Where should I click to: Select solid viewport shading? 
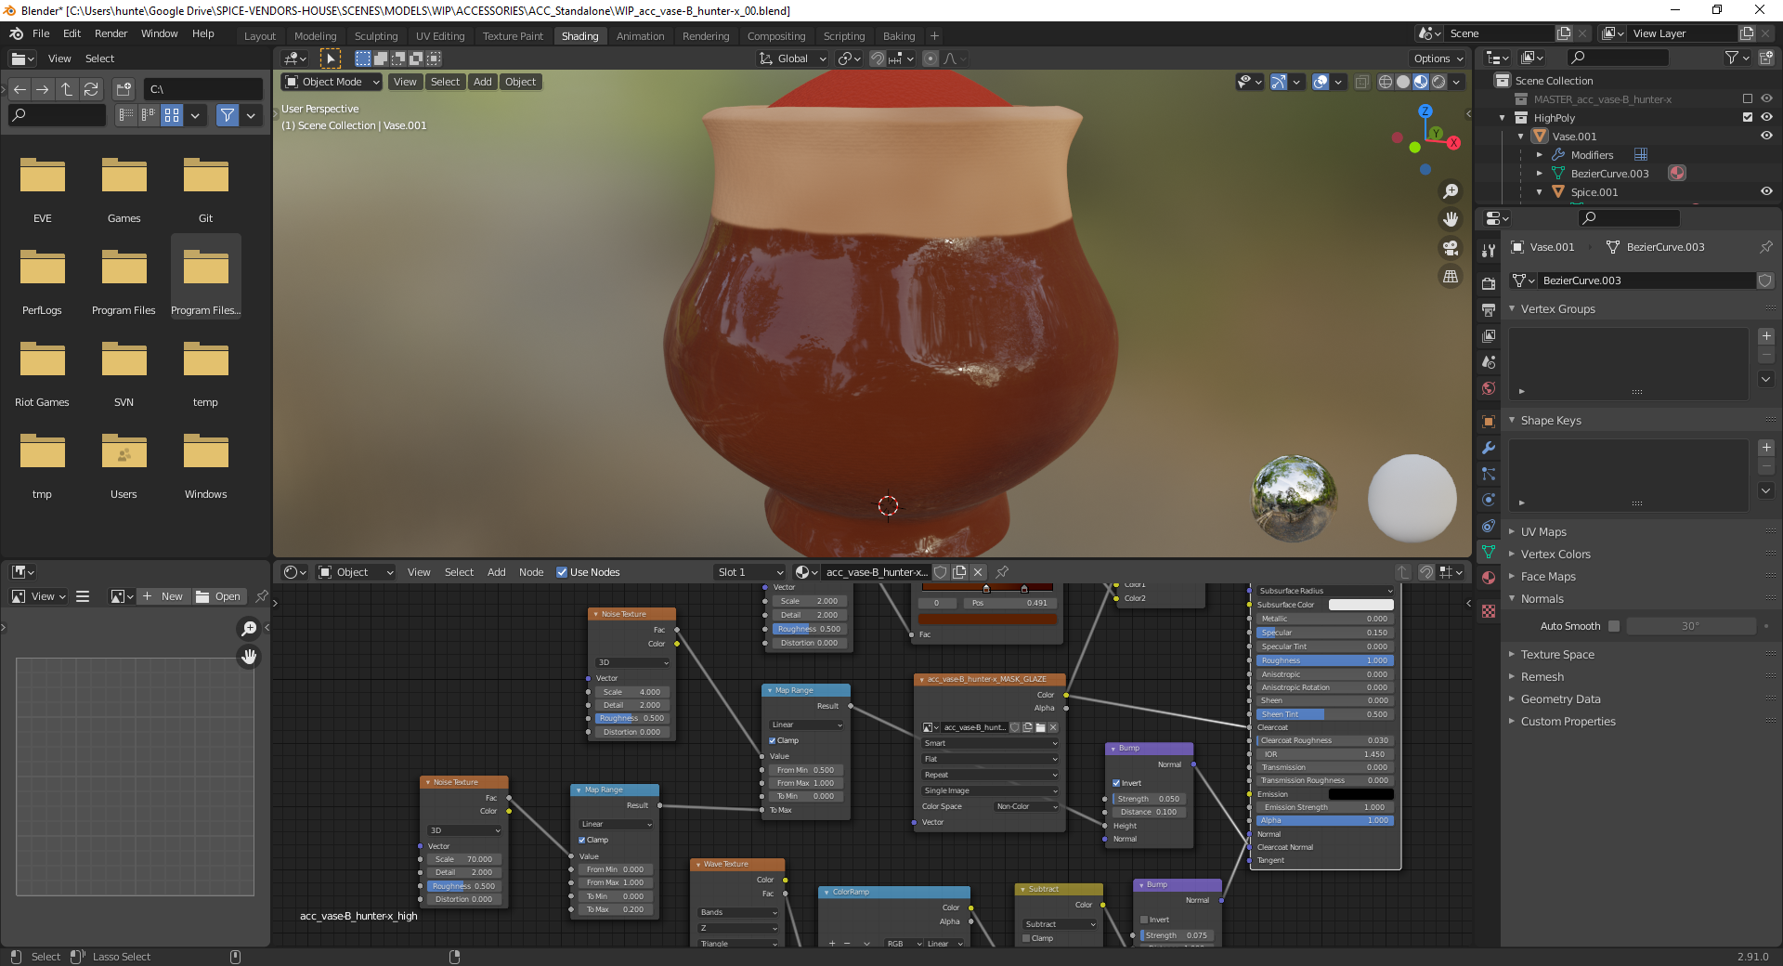(x=1403, y=82)
